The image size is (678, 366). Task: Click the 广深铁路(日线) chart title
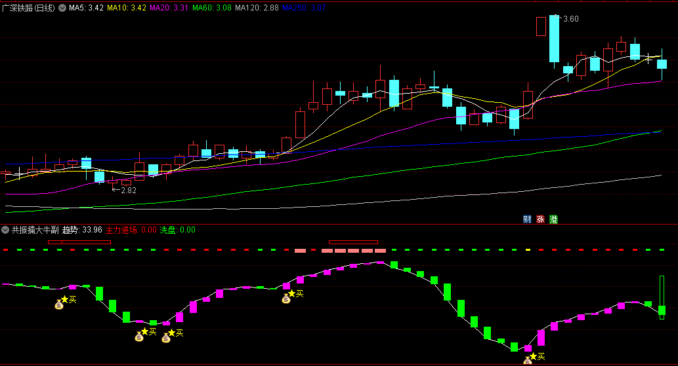(x=28, y=8)
